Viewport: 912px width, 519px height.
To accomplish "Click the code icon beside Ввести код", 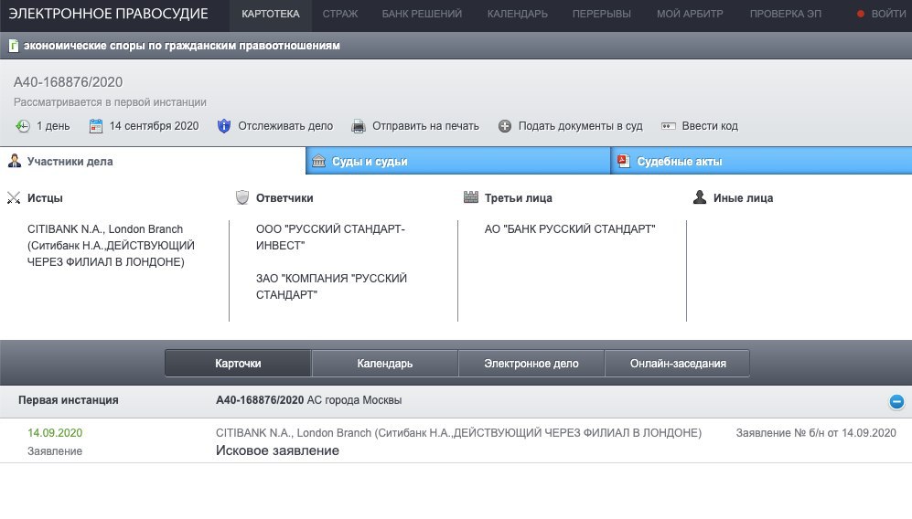I will [x=669, y=126].
